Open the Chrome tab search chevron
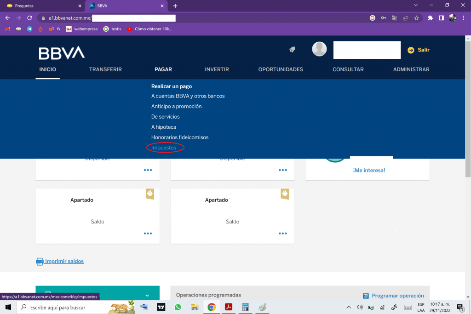The image size is (471, 314). click(415, 6)
